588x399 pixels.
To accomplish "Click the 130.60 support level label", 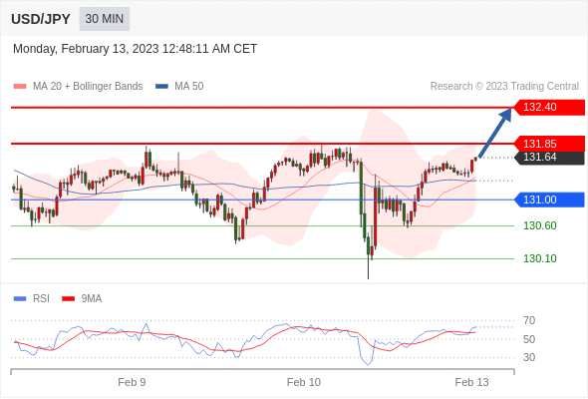I will (x=539, y=226).
